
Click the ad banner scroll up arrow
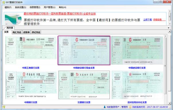point(170,11)
